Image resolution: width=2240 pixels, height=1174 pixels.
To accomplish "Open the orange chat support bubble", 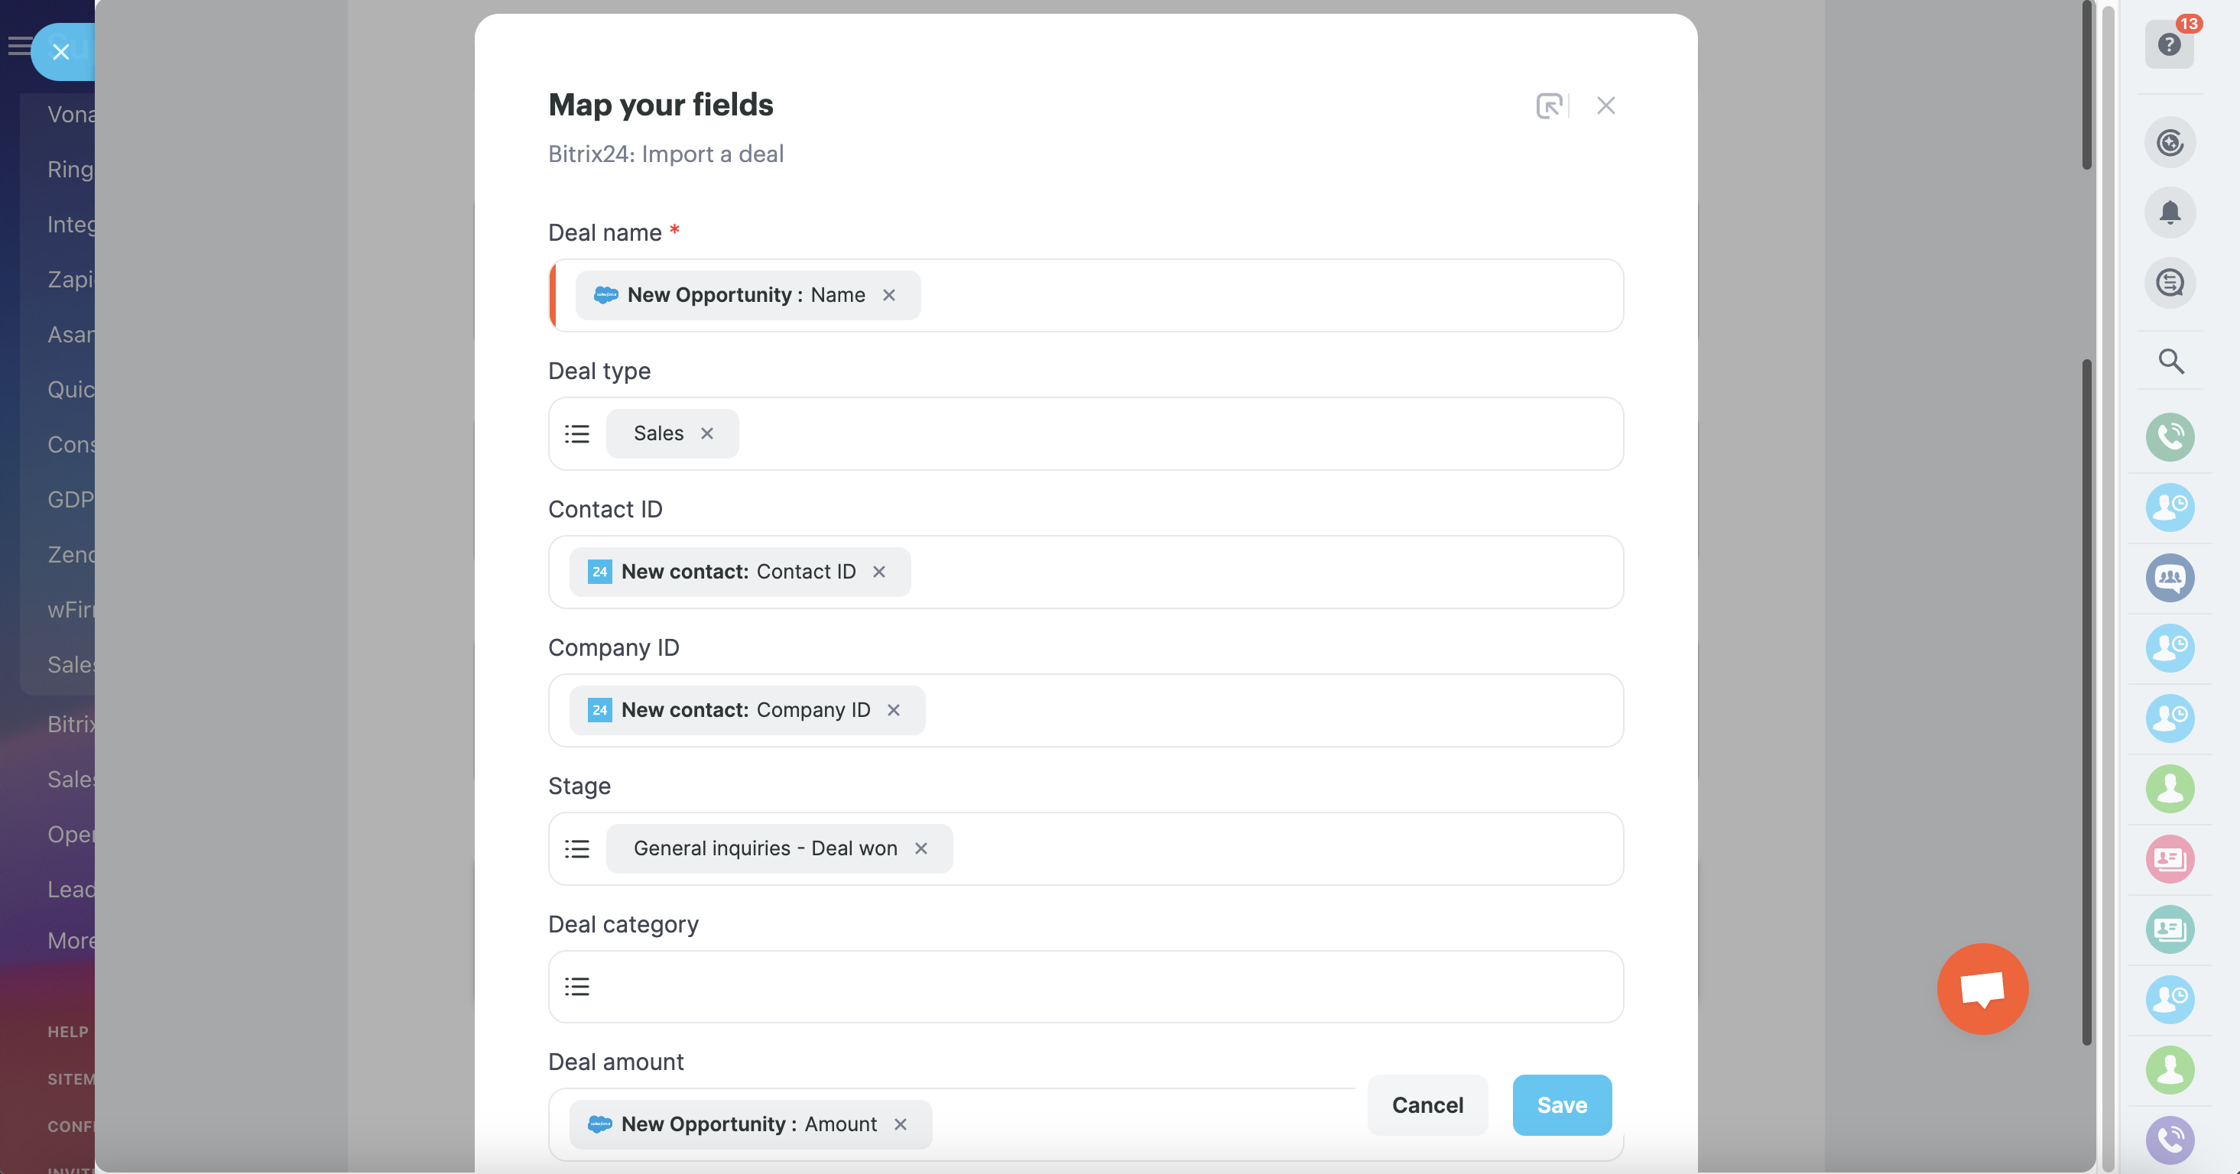I will pyautogui.click(x=1982, y=989).
